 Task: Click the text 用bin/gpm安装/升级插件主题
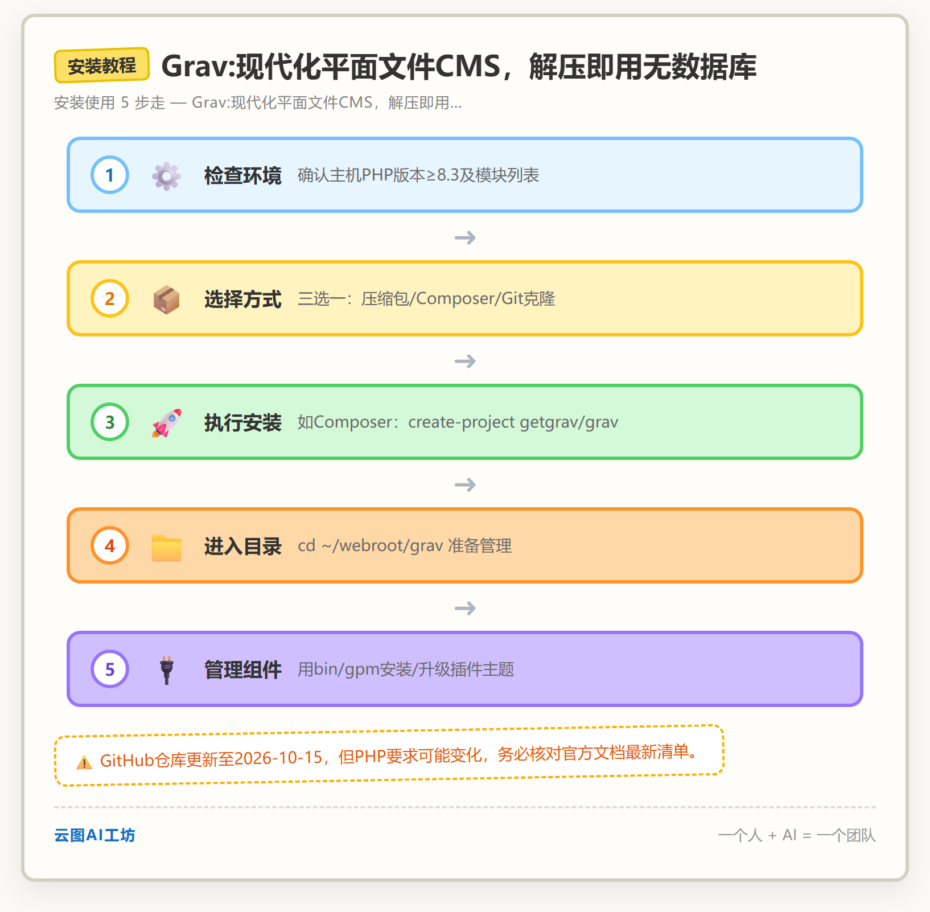click(x=406, y=669)
